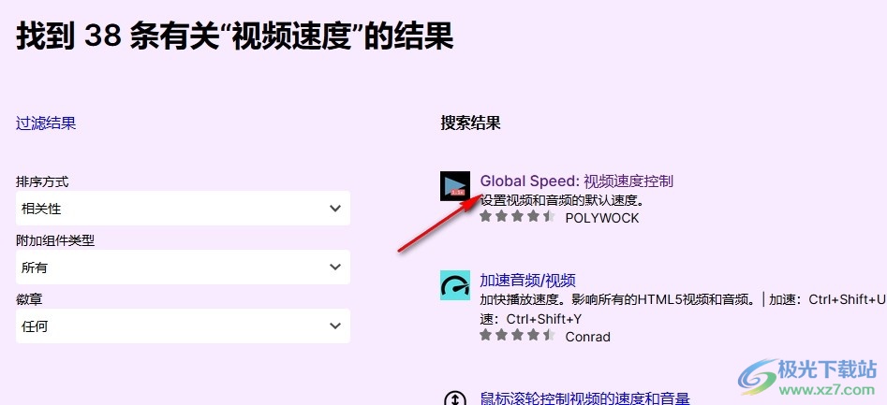Click the 搜索结果 heading

click(x=470, y=123)
